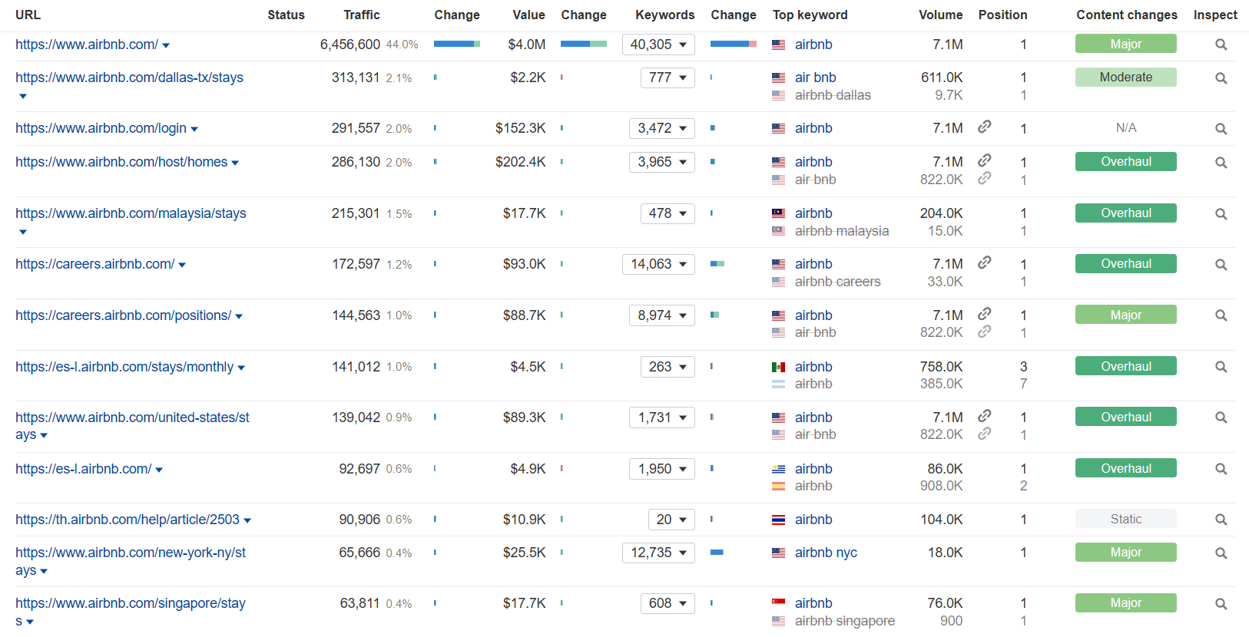The image size is (1249, 637).
Task: Click US flag beside air bnb in dallas row
Action: [x=778, y=78]
